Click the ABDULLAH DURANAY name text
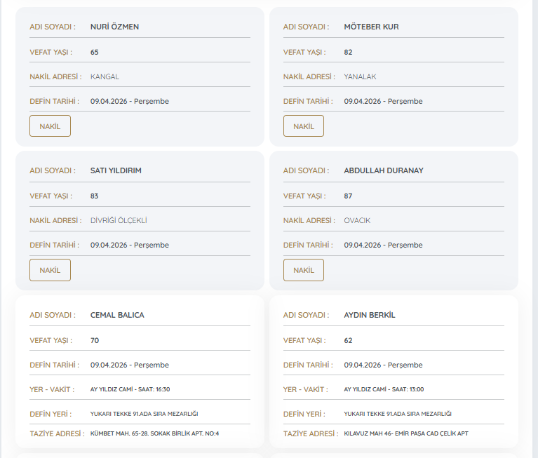Image resolution: width=538 pixels, height=458 pixels. click(x=383, y=170)
